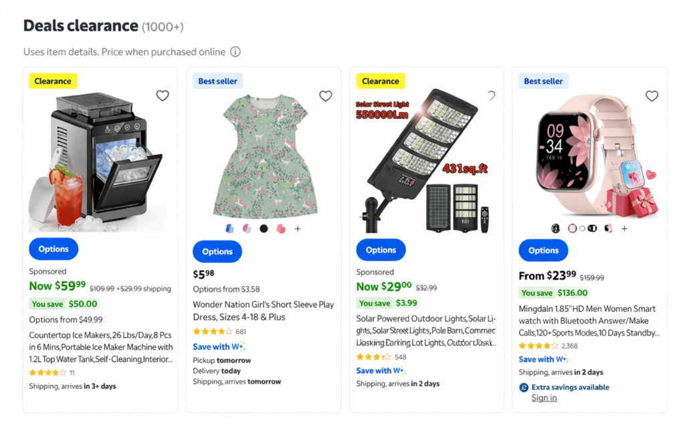Choose Options on the Mingdaln smart watch
This screenshot has width=685, height=437.
pyautogui.click(x=543, y=251)
